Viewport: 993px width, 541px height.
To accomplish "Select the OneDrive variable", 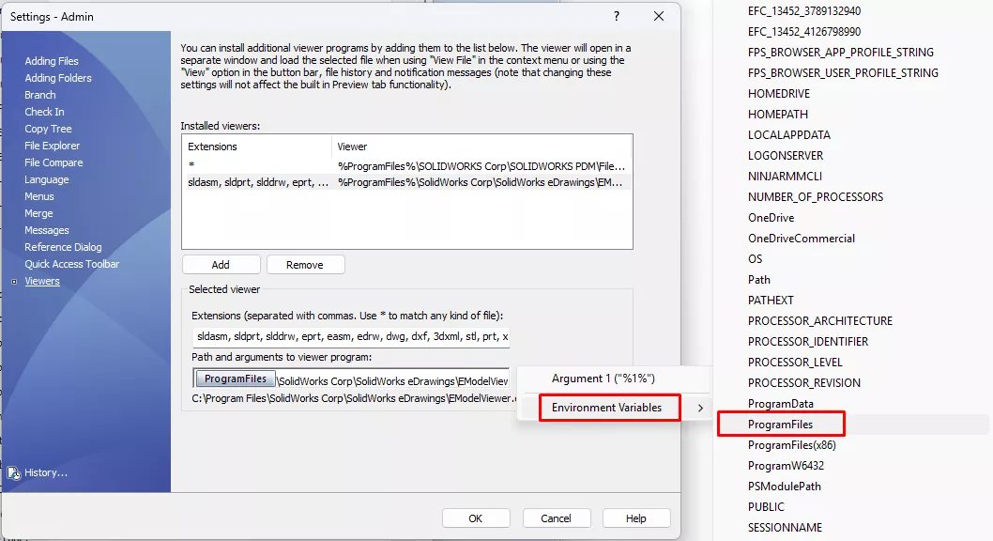I will (x=771, y=218).
